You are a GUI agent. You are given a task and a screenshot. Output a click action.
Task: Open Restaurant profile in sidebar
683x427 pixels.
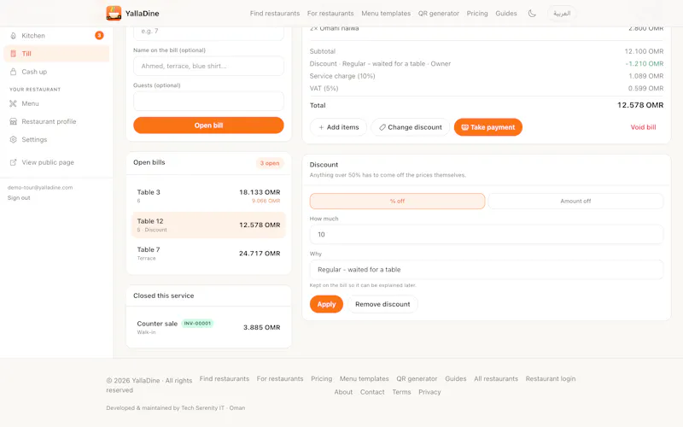pos(56,121)
